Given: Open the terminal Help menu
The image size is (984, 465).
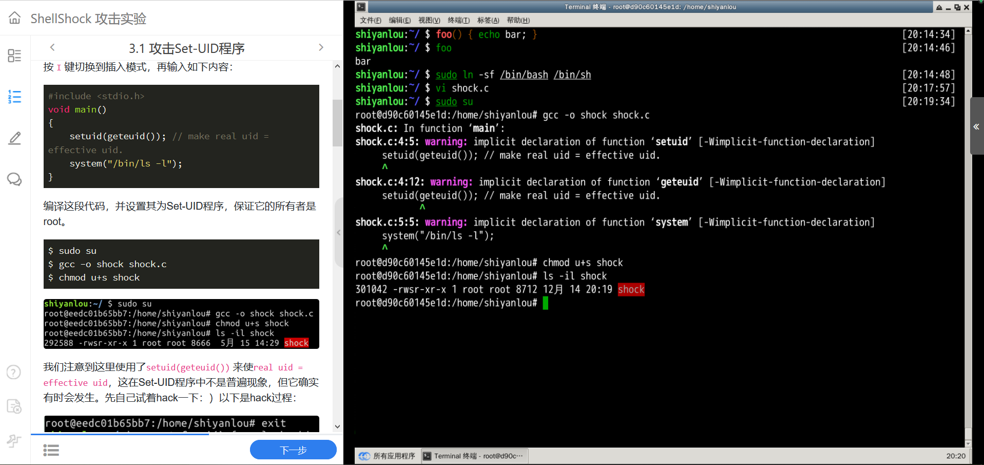Looking at the screenshot, I should tap(518, 20).
